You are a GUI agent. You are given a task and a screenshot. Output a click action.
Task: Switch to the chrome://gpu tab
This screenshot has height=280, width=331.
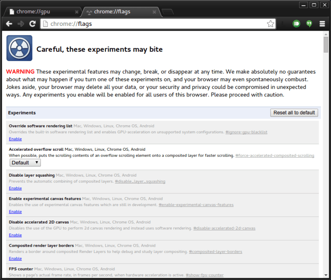click(42, 12)
